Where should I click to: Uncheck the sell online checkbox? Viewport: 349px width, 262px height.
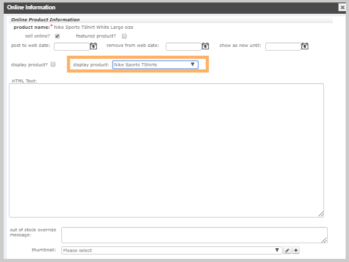click(x=58, y=36)
